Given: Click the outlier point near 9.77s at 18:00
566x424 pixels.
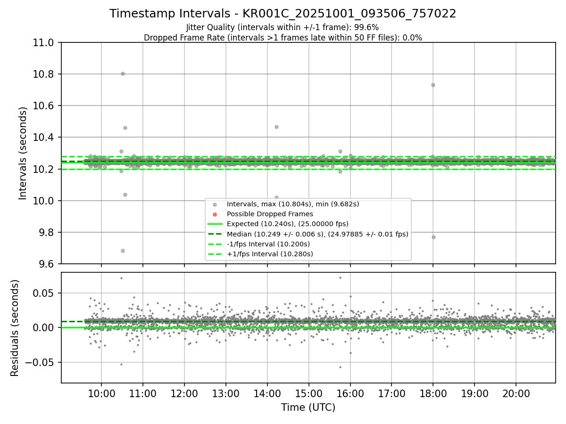Looking at the screenshot, I should (433, 237).
